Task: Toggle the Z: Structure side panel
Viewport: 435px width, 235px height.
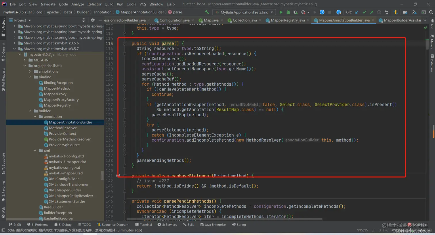Action: tap(3, 163)
